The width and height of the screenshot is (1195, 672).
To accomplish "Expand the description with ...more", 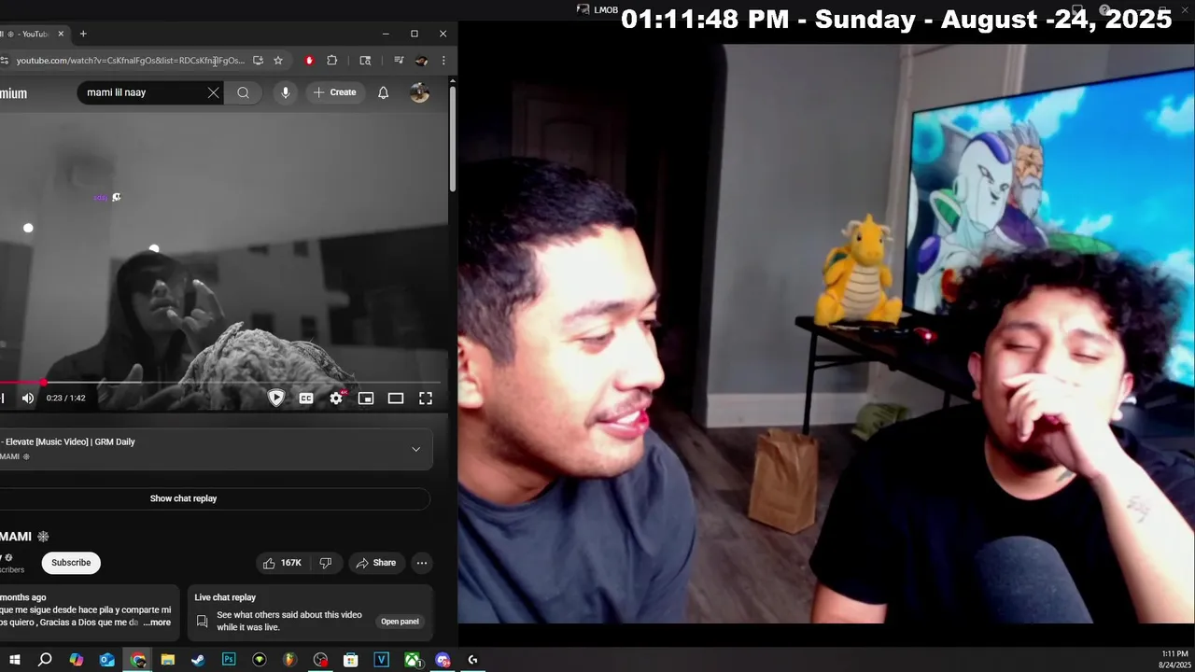I will 157,623.
